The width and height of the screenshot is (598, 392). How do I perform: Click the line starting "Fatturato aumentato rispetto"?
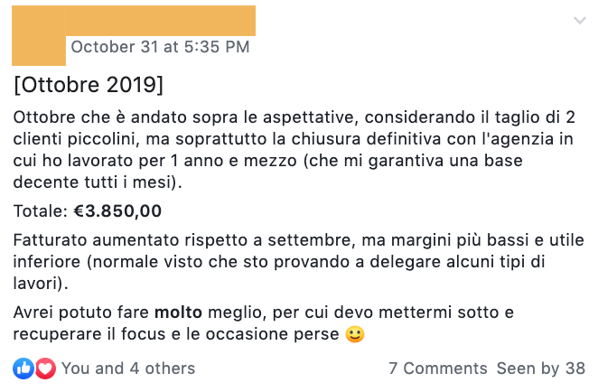[x=299, y=240]
